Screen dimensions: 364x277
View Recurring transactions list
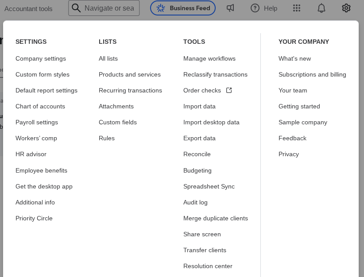[x=130, y=90]
